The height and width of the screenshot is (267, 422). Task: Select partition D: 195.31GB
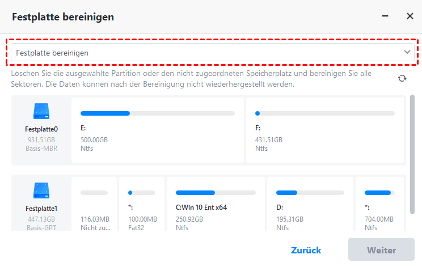coord(310,209)
